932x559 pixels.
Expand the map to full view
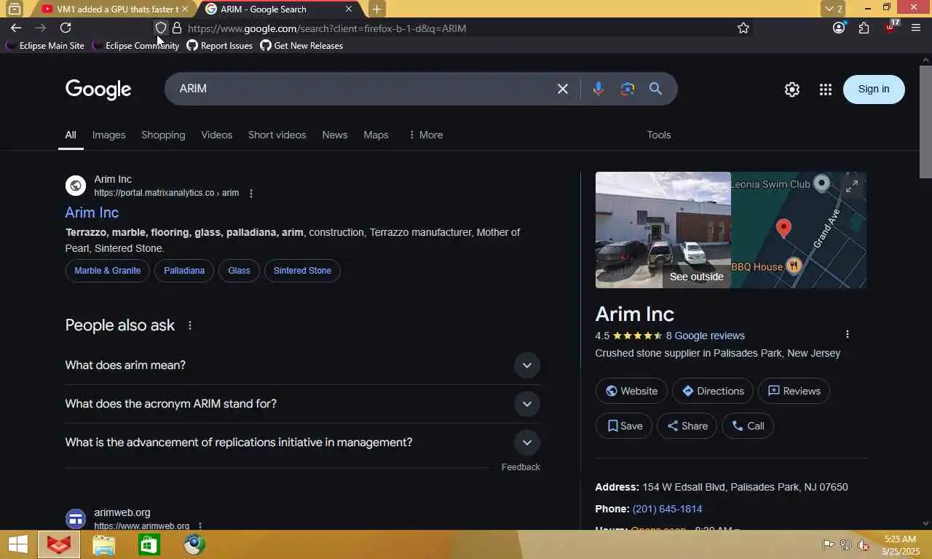coord(851,186)
